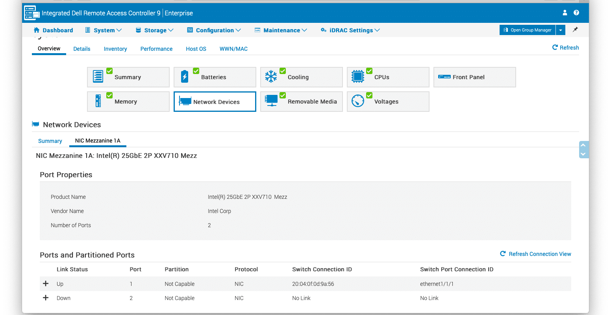Expand the Configuration menu chevron

[x=238, y=30]
